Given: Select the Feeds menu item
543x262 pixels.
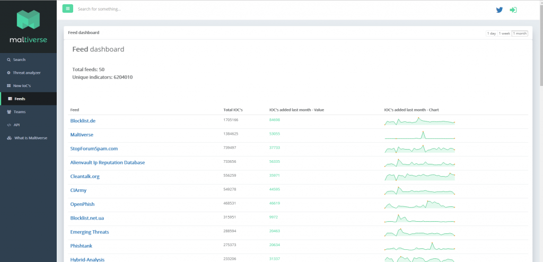Looking at the screenshot, I should [29, 99].
